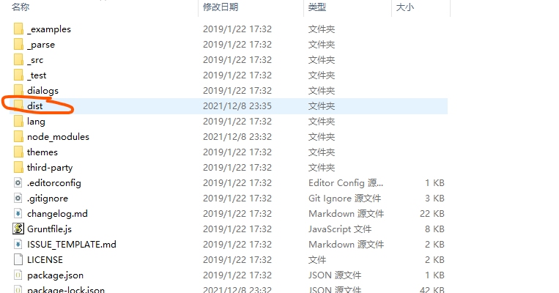559x293 pixels.
Task: Select the themes folder name
Action: [42, 152]
